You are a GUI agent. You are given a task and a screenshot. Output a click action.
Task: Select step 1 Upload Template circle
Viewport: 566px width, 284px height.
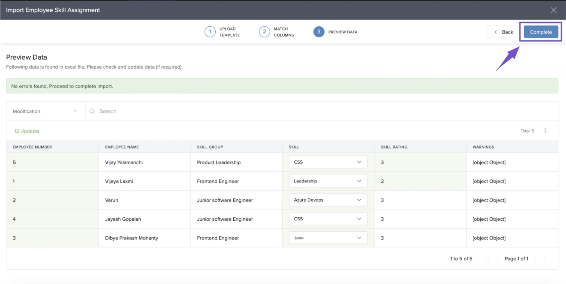[210, 32]
